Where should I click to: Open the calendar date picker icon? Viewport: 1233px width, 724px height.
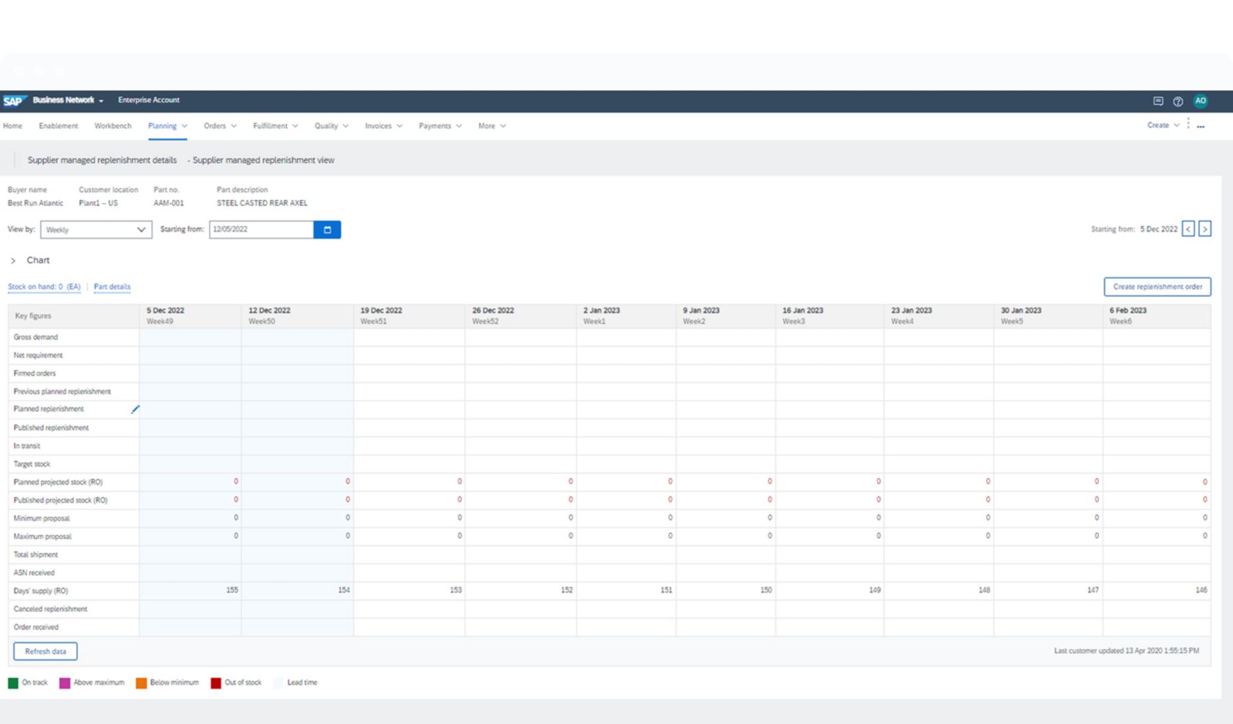pos(327,230)
